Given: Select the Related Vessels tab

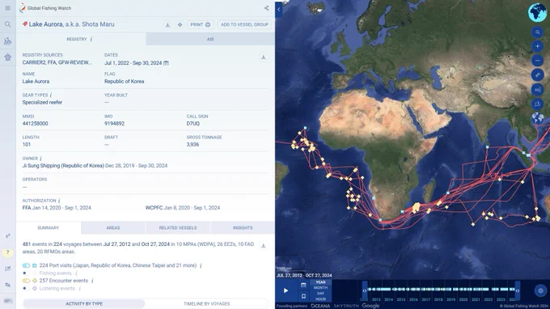Looking at the screenshot, I should [x=178, y=228].
